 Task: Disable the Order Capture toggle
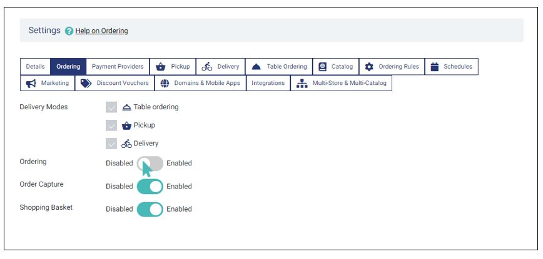[x=150, y=187]
